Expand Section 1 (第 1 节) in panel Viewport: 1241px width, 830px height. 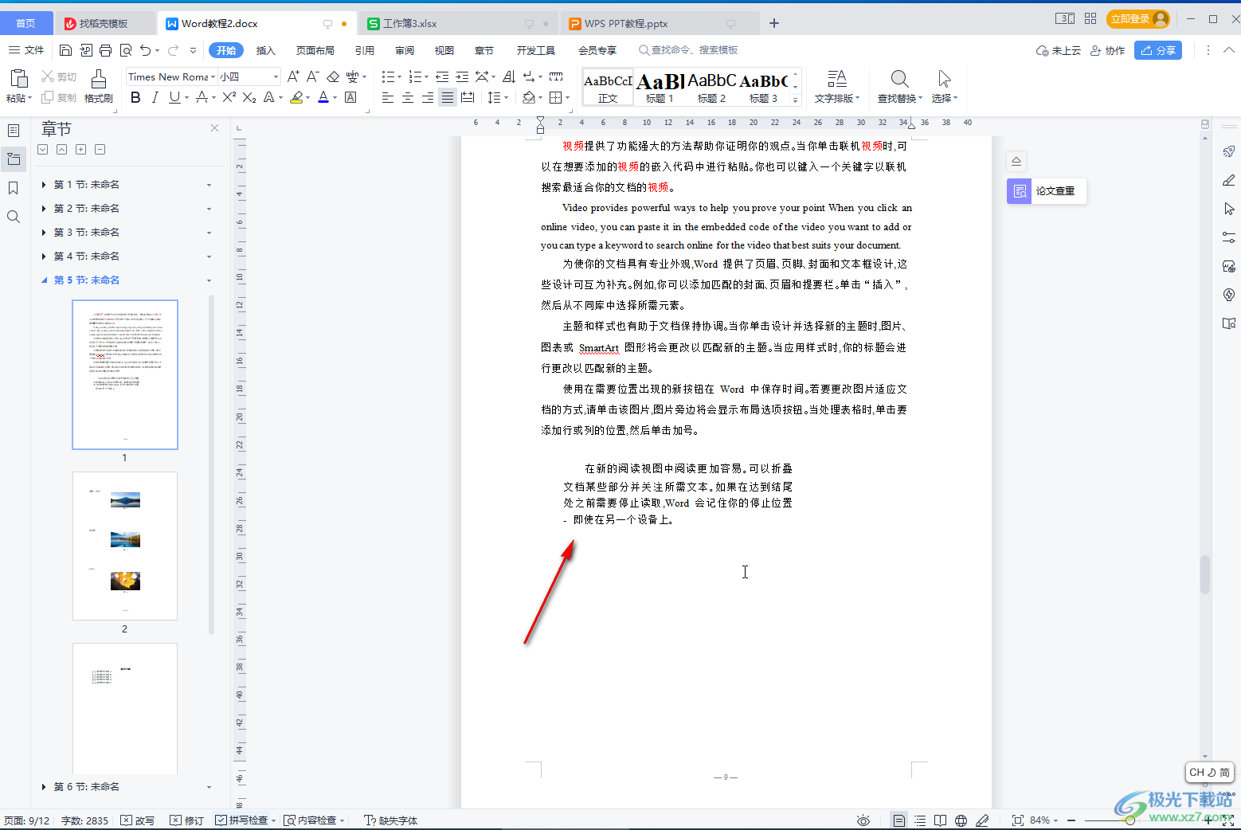[x=44, y=185]
